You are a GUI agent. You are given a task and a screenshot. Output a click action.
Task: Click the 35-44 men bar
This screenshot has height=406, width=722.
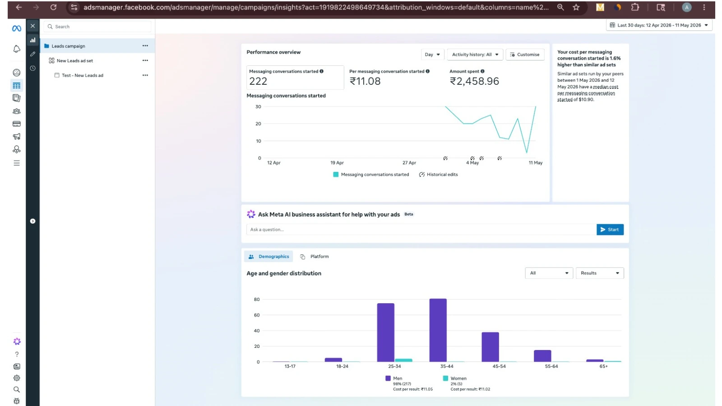click(x=438, y=330)
